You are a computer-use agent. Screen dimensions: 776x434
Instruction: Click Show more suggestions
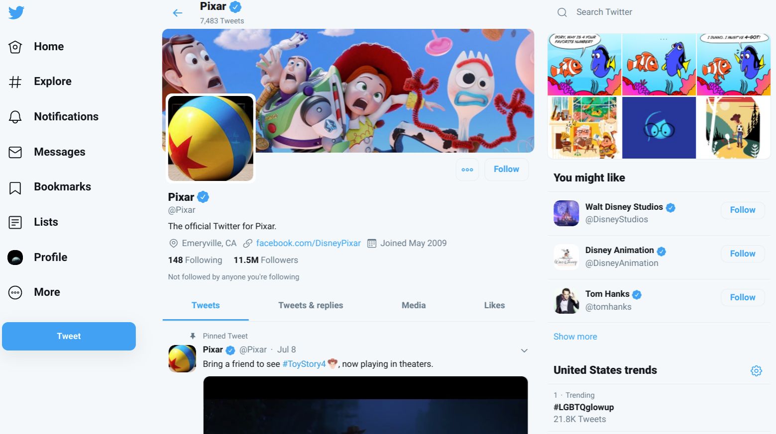(x=575, y=337)
